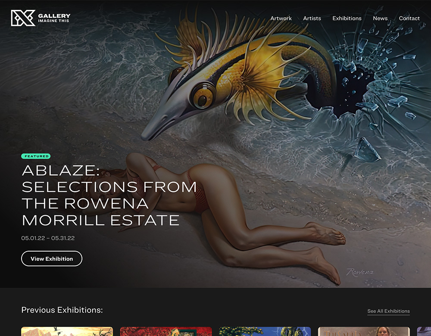Screen dimensions: 431x336
Task: Select the News nav link
Action: coord(380,19)
